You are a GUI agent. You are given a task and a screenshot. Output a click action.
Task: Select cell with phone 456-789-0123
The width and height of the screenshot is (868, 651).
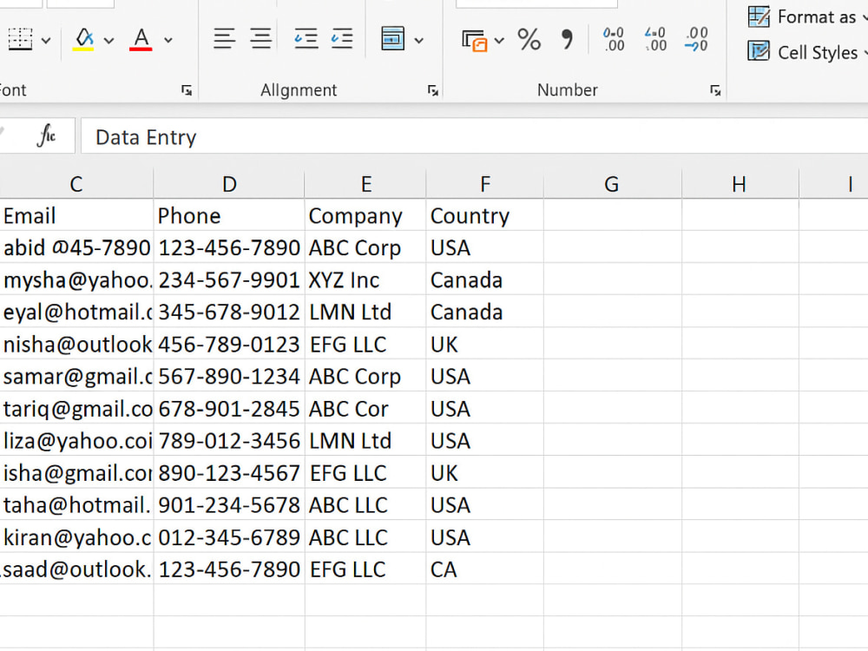(229, 344)
